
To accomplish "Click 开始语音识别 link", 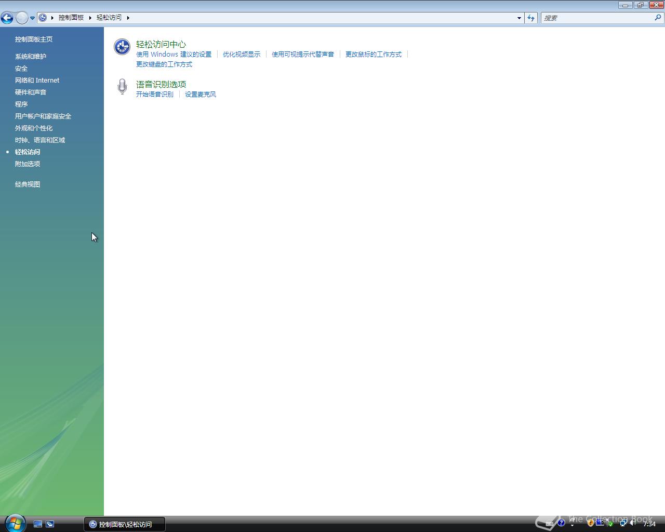I will pyautogui.click(x=155, y=95).
